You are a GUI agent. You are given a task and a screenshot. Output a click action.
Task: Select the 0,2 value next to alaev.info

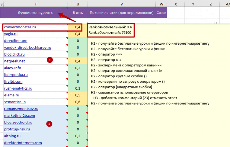click(78, 68)
